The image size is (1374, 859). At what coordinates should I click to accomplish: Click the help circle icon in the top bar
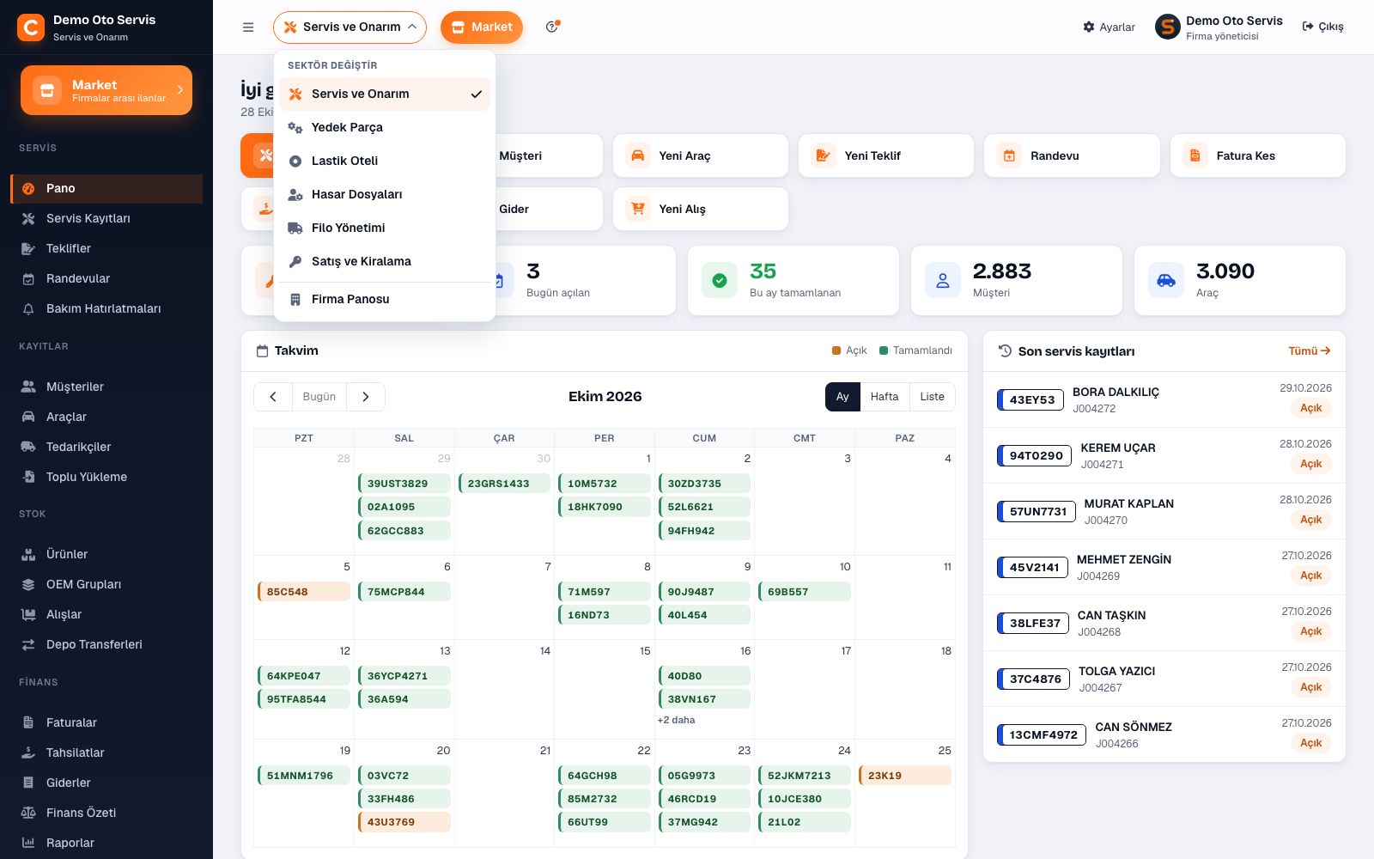click(552, 27)
